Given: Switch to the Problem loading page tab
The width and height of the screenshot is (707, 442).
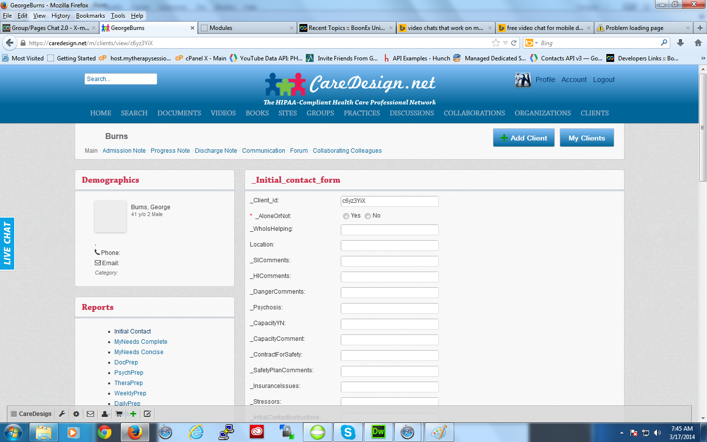Looking at the screenshot, I should point(644,28).
